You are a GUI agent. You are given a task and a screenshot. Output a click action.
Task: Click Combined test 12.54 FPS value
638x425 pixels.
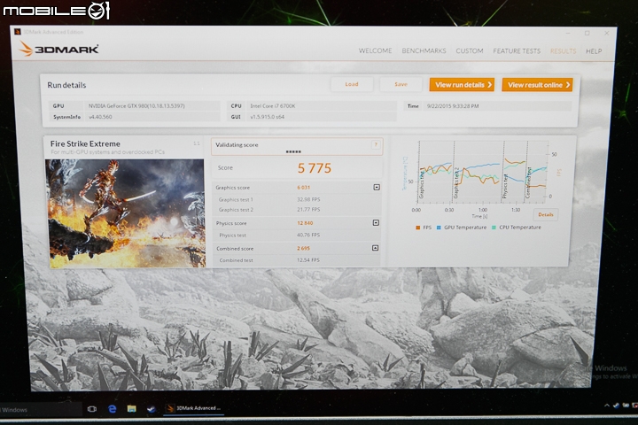pyautogui.click(x=308, y=260)
